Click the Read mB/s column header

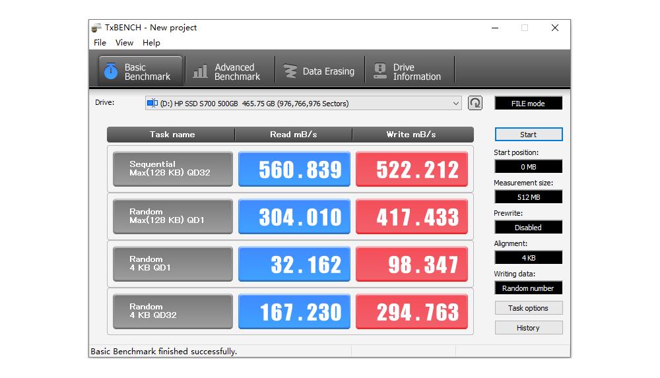[x=294, y=135]
